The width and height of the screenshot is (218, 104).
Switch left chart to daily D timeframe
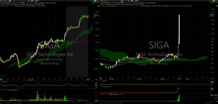22,1
